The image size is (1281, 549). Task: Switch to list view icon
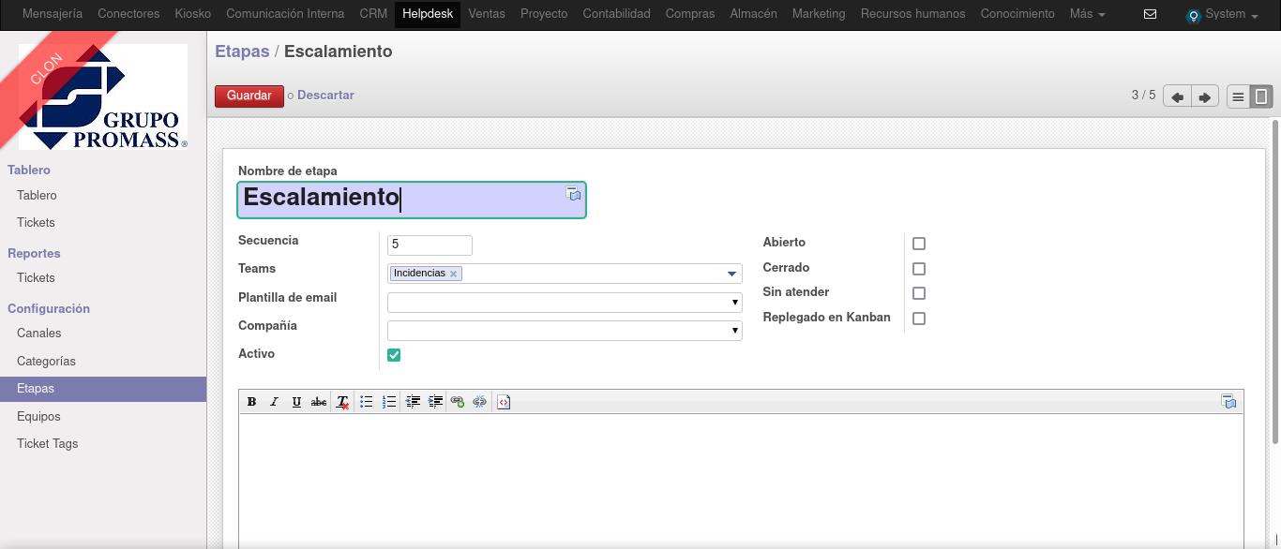(x=1239, y=96)
